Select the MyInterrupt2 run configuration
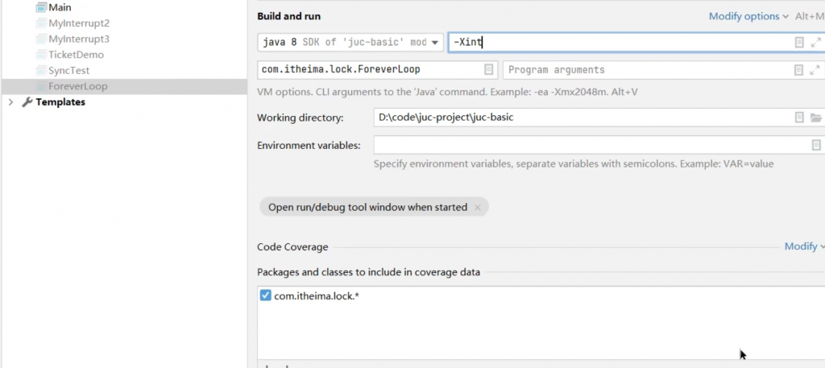825x368 pixels. 78,23
